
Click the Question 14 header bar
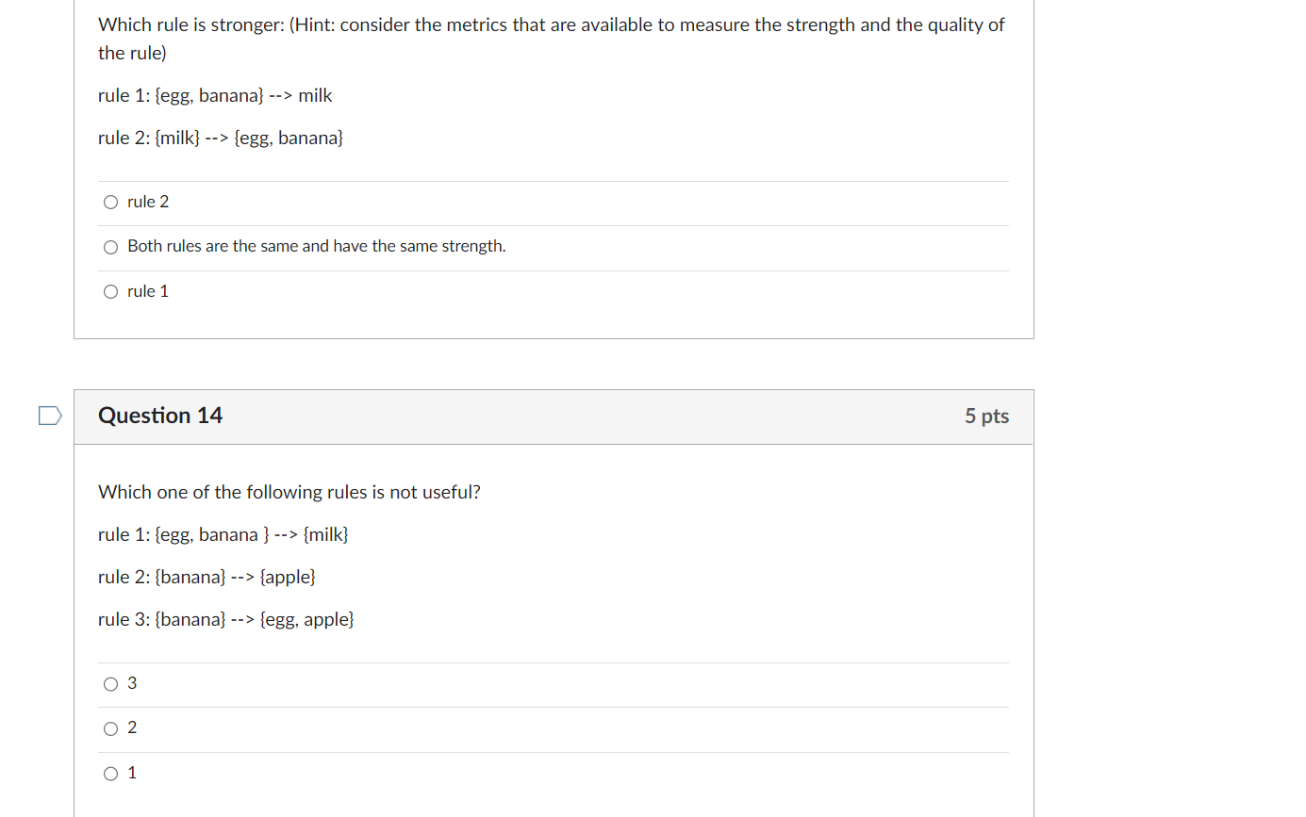point(554,416)
